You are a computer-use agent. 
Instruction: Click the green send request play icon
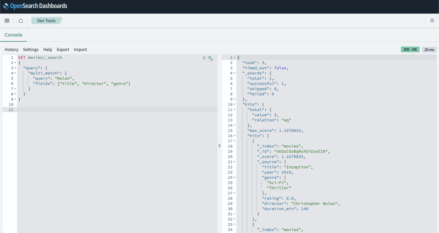pos(204,58)
